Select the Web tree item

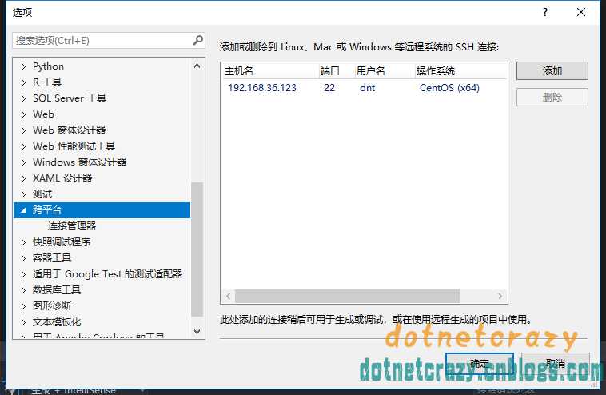43,114
